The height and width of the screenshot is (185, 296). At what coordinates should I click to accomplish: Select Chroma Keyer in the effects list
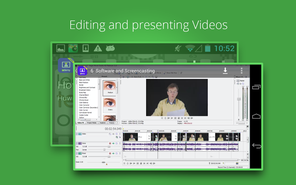click(x=84, y=100)
